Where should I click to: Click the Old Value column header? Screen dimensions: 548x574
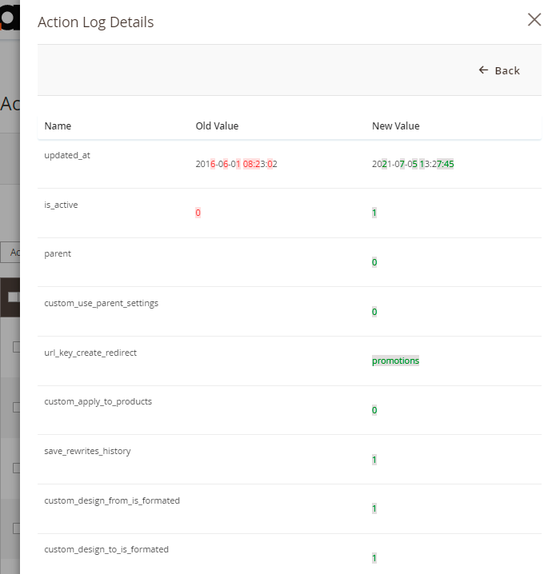(x=217, y=126)
